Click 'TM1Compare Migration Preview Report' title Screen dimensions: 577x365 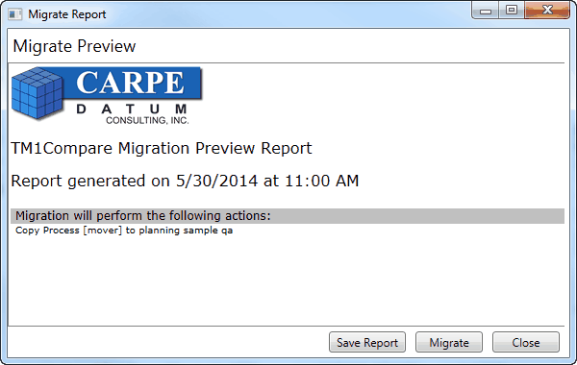coord(162,148)
